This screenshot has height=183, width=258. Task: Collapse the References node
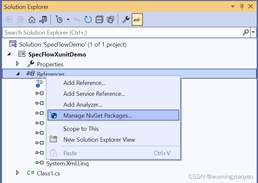[x=18, y=74]
